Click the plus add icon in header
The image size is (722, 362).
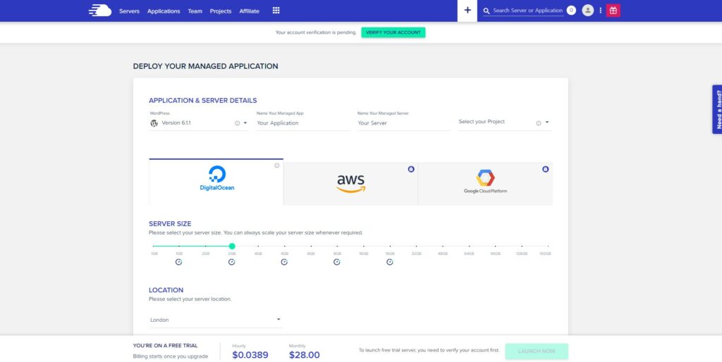(467, 10)
